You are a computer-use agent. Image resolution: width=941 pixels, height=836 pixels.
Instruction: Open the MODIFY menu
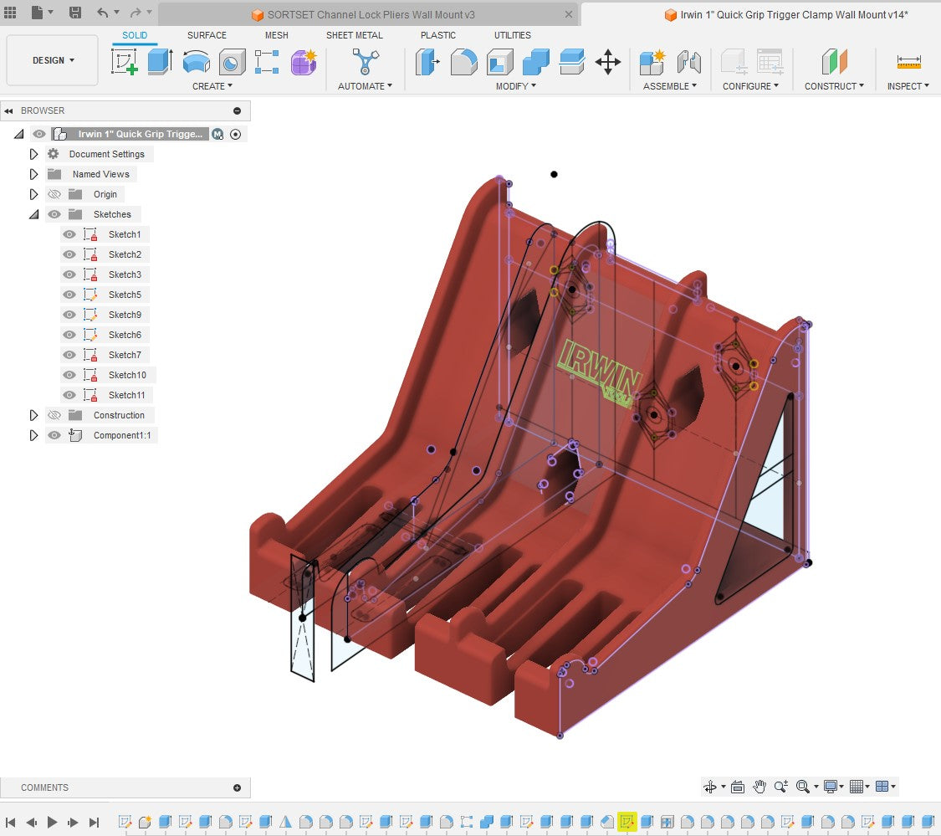click(515, 86)
